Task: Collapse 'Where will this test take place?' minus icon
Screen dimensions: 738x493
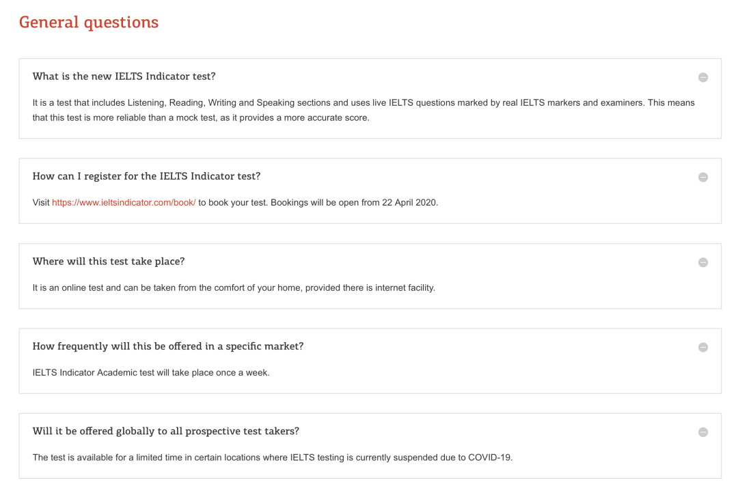Action: [702, 262]
